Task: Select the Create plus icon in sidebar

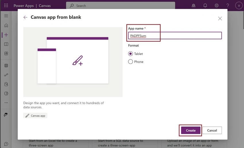Action: click(x=6, y=35)
